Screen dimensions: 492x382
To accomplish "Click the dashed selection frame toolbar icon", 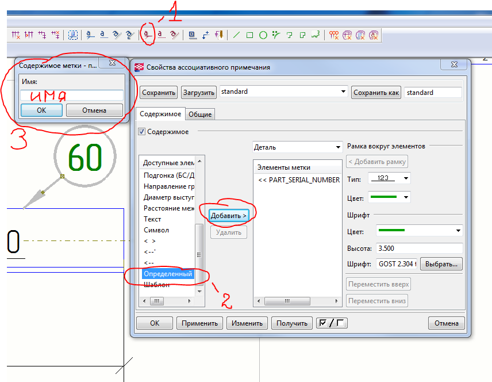I will click(73, 35).
